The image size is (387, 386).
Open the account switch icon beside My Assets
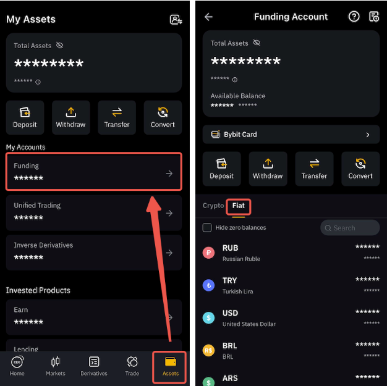click(x=176, y=20)
